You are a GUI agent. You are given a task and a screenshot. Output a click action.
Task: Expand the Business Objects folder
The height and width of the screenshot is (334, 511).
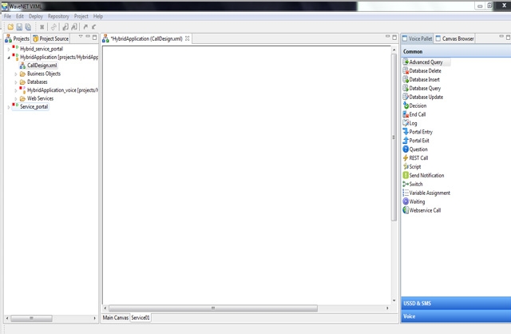[16, 74]
